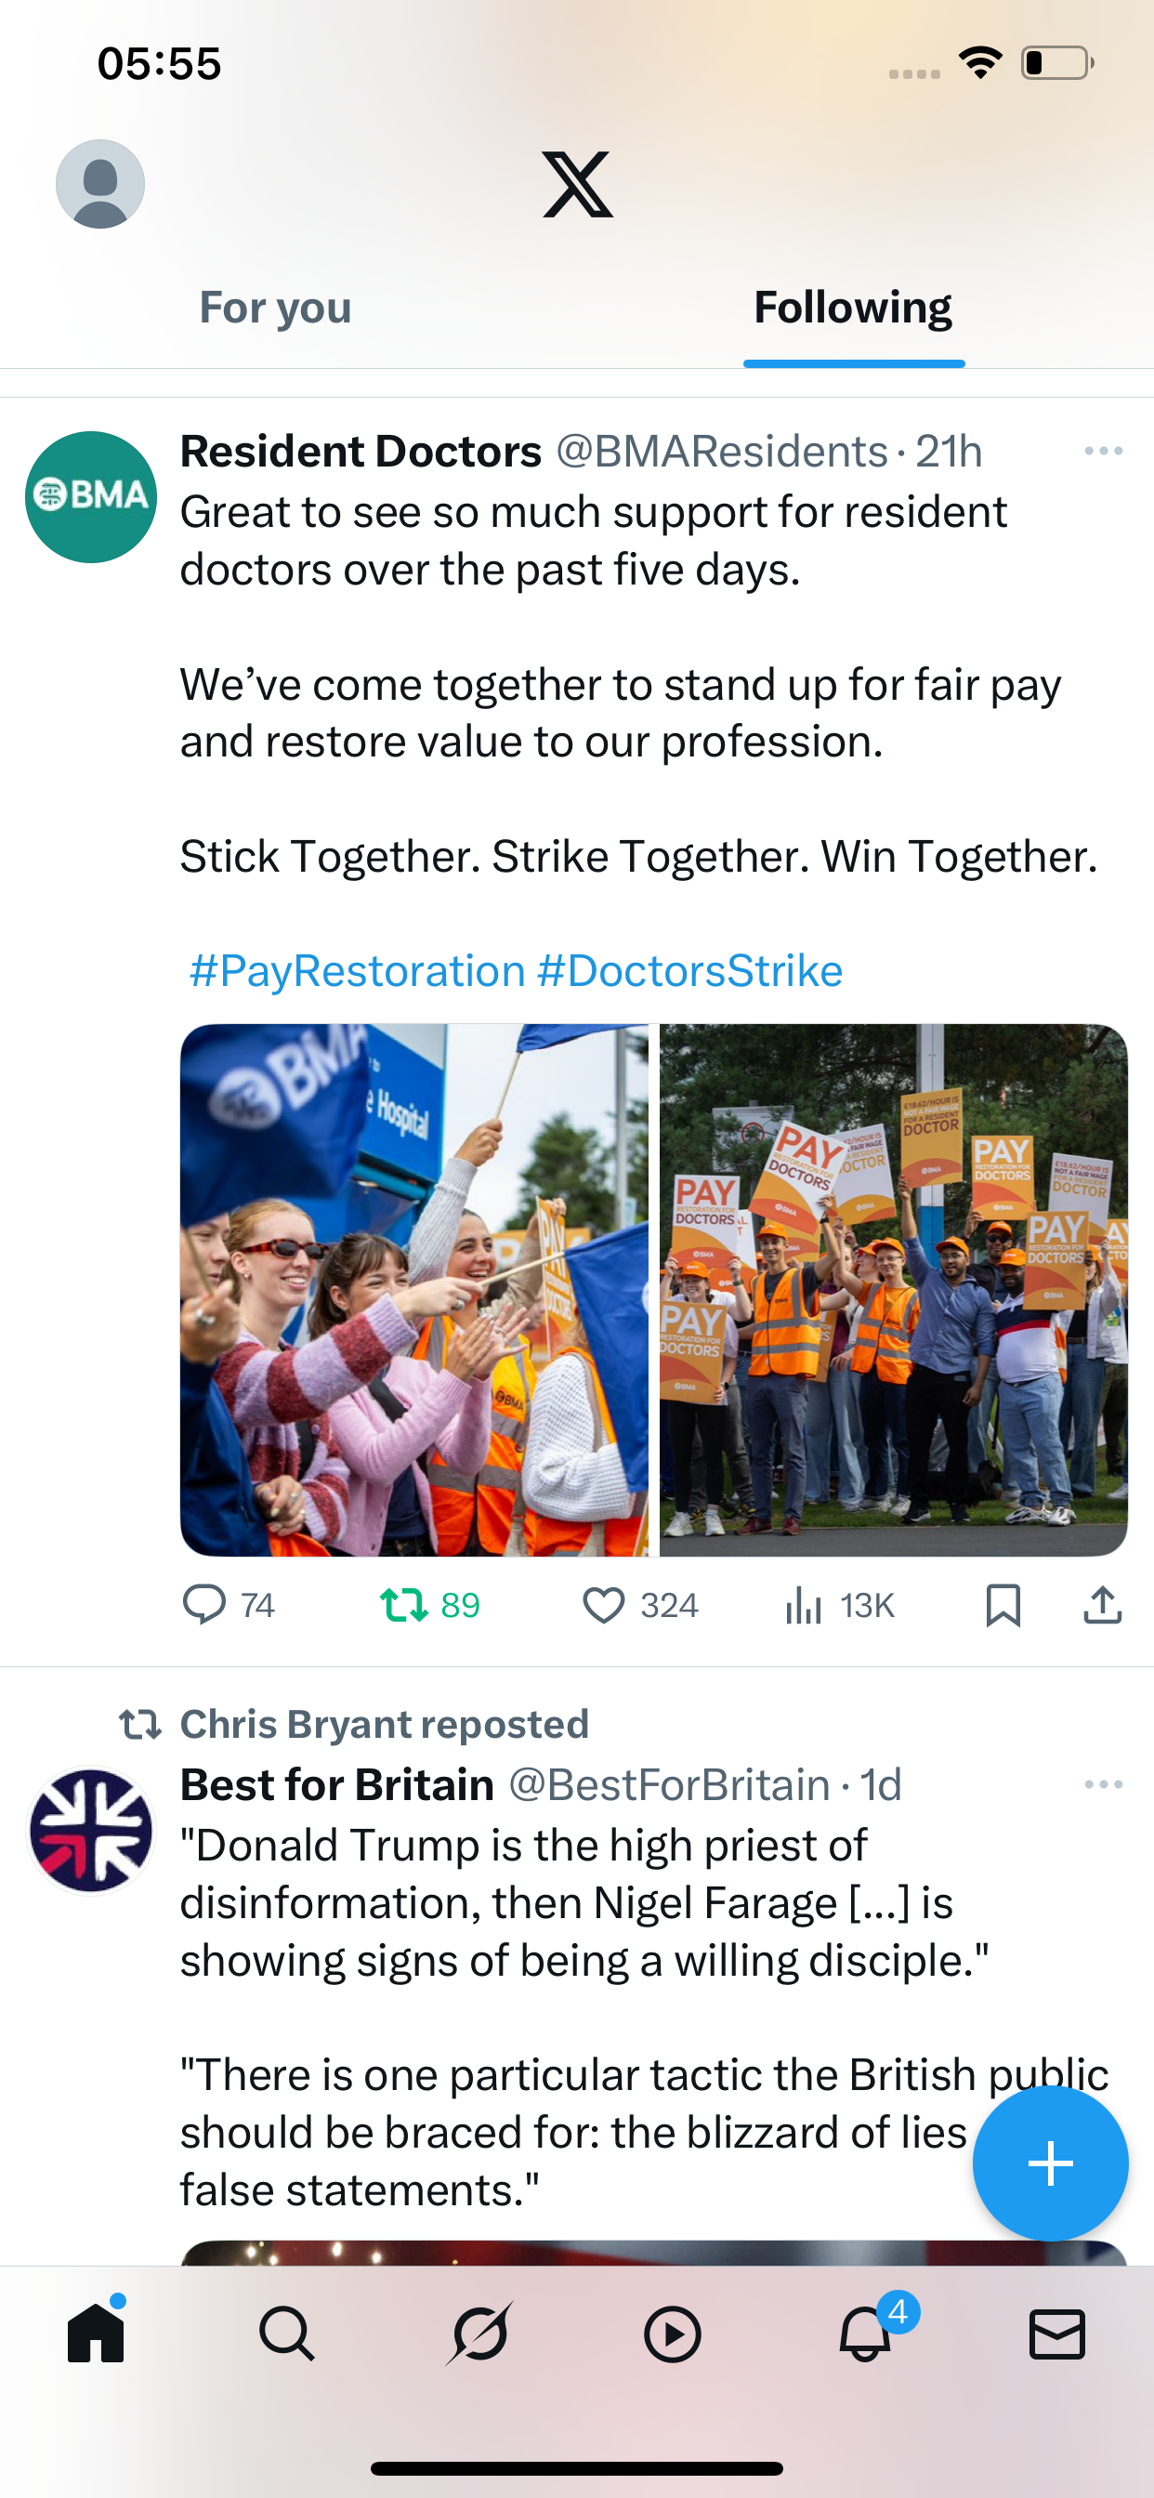Viewport: 1154px width, 2498px height.
Task: View the BMA flag photo on left
Action: 414,1290
